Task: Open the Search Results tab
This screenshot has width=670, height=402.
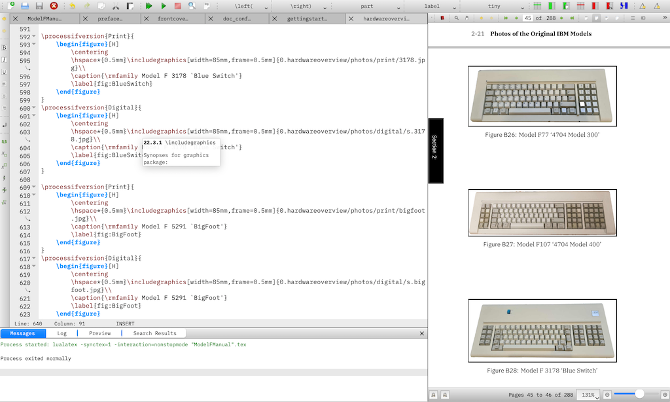Action: coord(154,333)
